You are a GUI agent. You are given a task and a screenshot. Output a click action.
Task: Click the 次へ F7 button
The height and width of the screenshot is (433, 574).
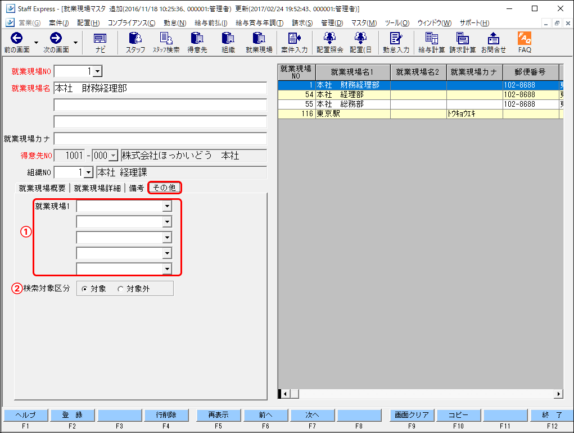point(312,415)
